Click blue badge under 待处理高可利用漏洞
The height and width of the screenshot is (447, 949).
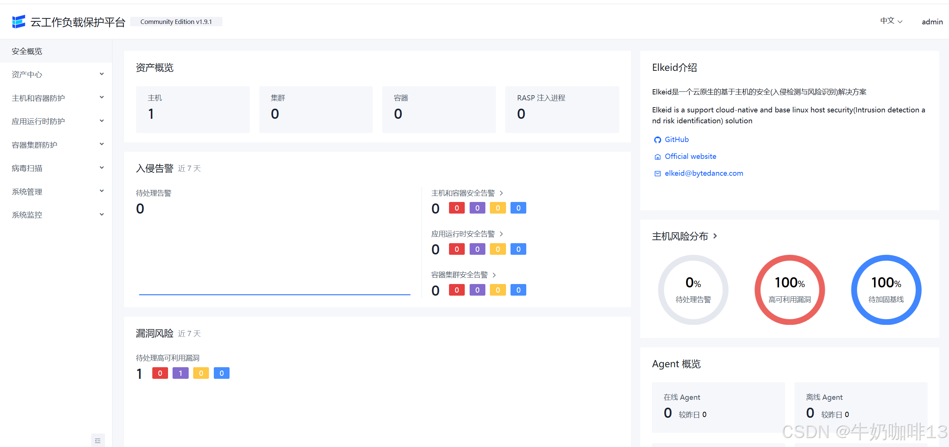(x=222, y=373)
